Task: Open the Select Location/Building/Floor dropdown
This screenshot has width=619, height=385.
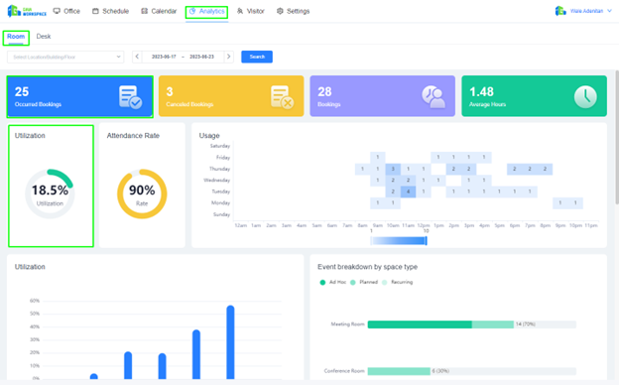Action: tap(65, 57)
